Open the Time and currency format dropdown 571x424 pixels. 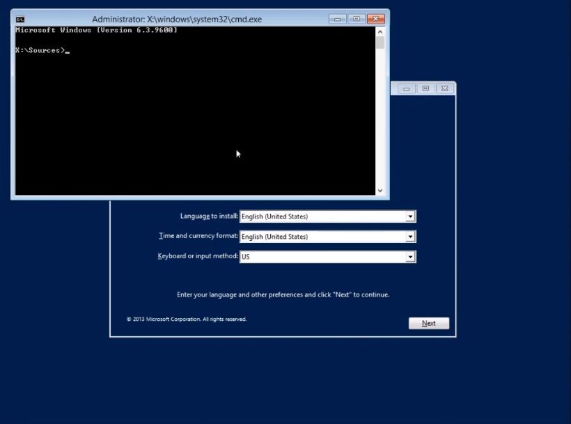[411, 236]
